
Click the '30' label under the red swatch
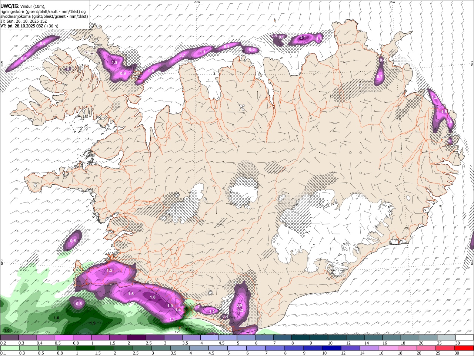point(457,353)
